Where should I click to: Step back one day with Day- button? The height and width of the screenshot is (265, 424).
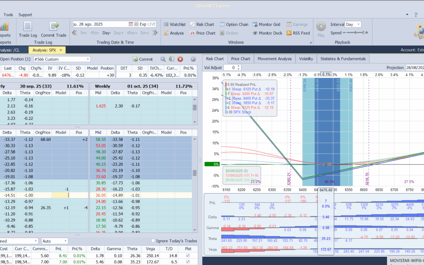pos(107,33)
